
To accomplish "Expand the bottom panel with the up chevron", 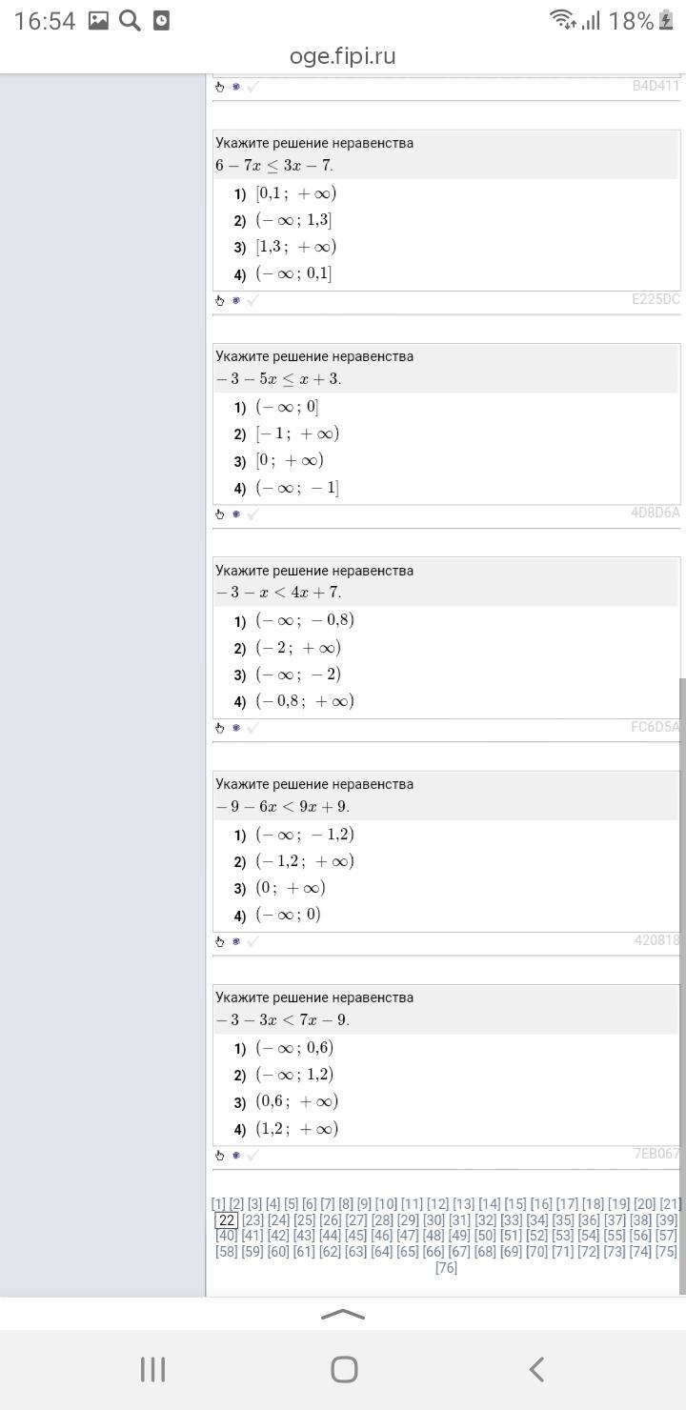I will 343,1315.
